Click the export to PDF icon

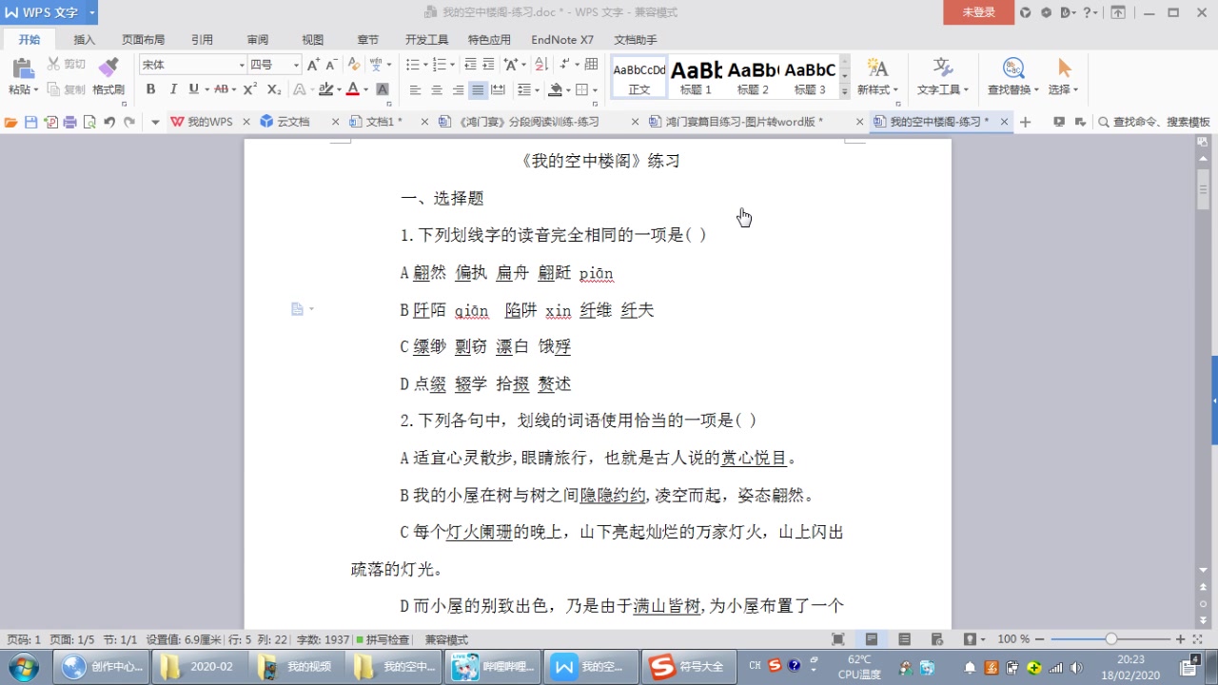pyautogui.click(x=50, y=122)
